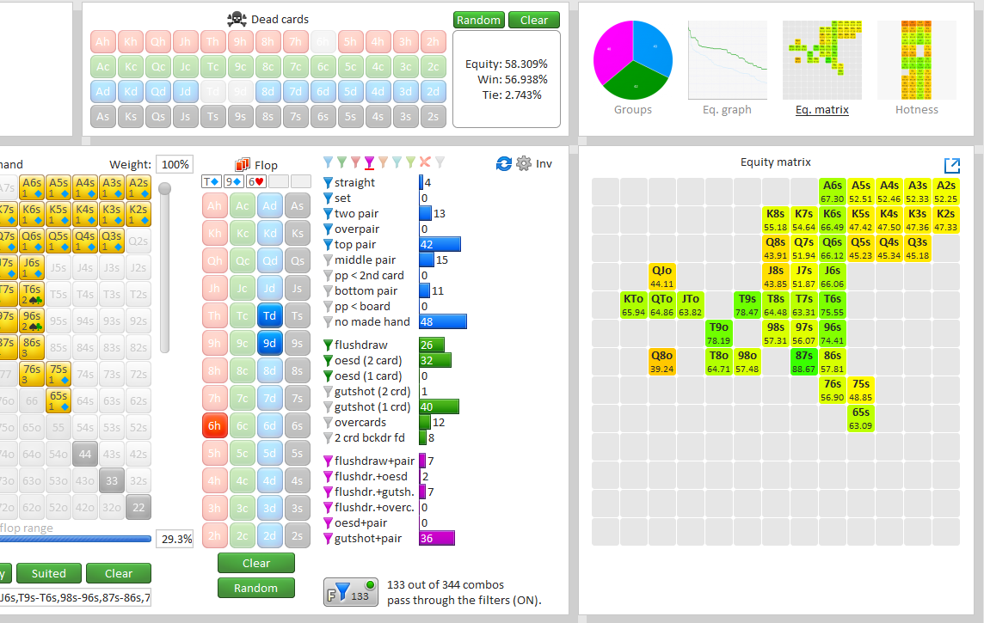Click the Clear button below the flop cards
This screenshot has height=623, width=984.
tap(255, 563)
